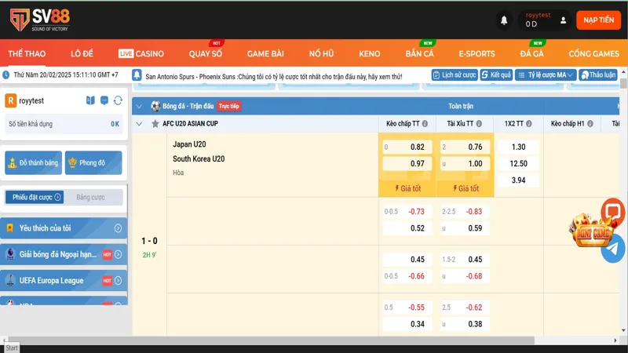628x353 pixels.
Task: Open the Tỷ lệ cược MA dropdown
Action: (x=545, y=75)
